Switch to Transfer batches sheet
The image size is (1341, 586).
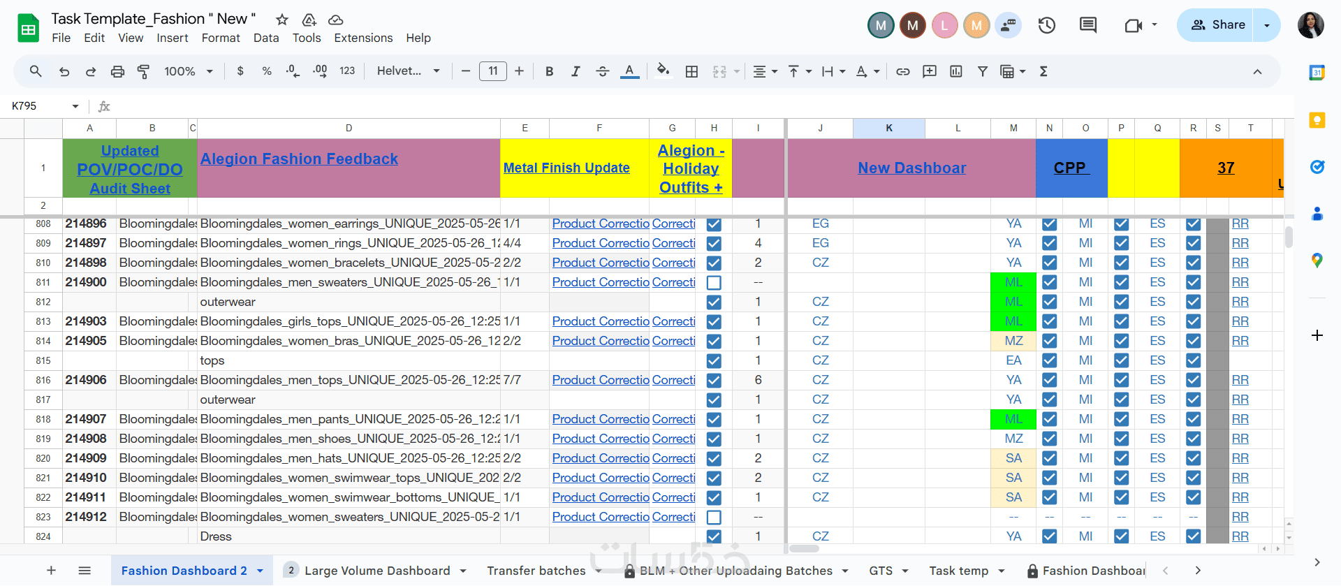536,571
